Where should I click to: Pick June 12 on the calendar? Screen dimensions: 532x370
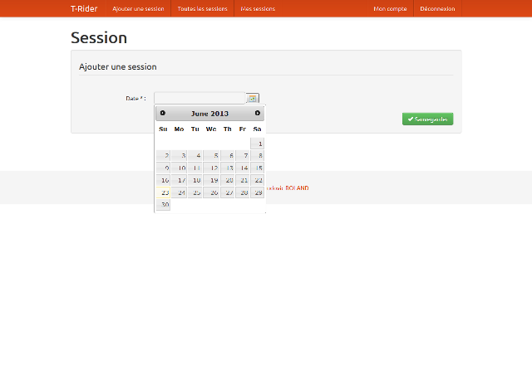pos(210,168)
